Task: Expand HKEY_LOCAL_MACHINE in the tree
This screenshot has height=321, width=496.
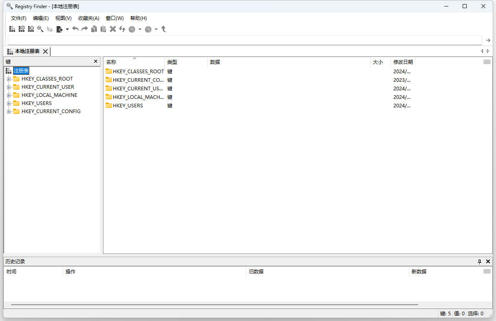Action: (x=9, y=95)
